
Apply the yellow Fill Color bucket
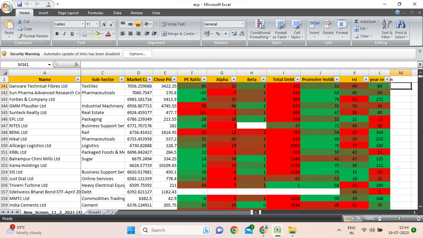pos(97,34)
